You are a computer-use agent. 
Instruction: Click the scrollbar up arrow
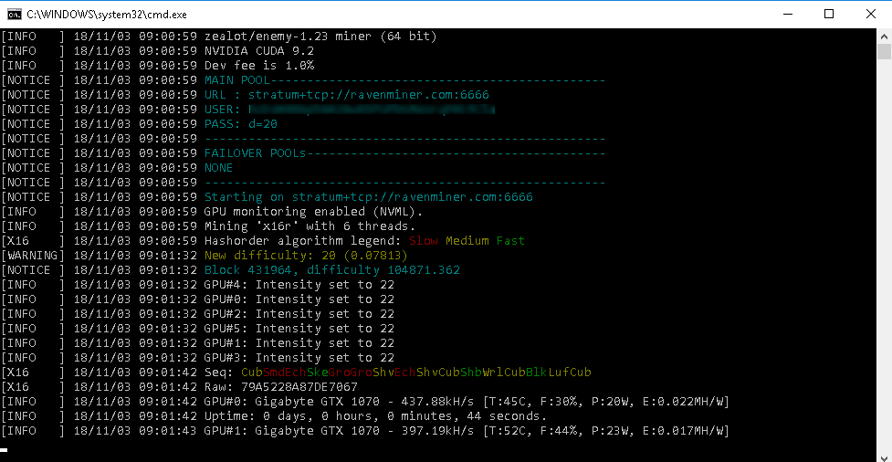pos(884,35)
